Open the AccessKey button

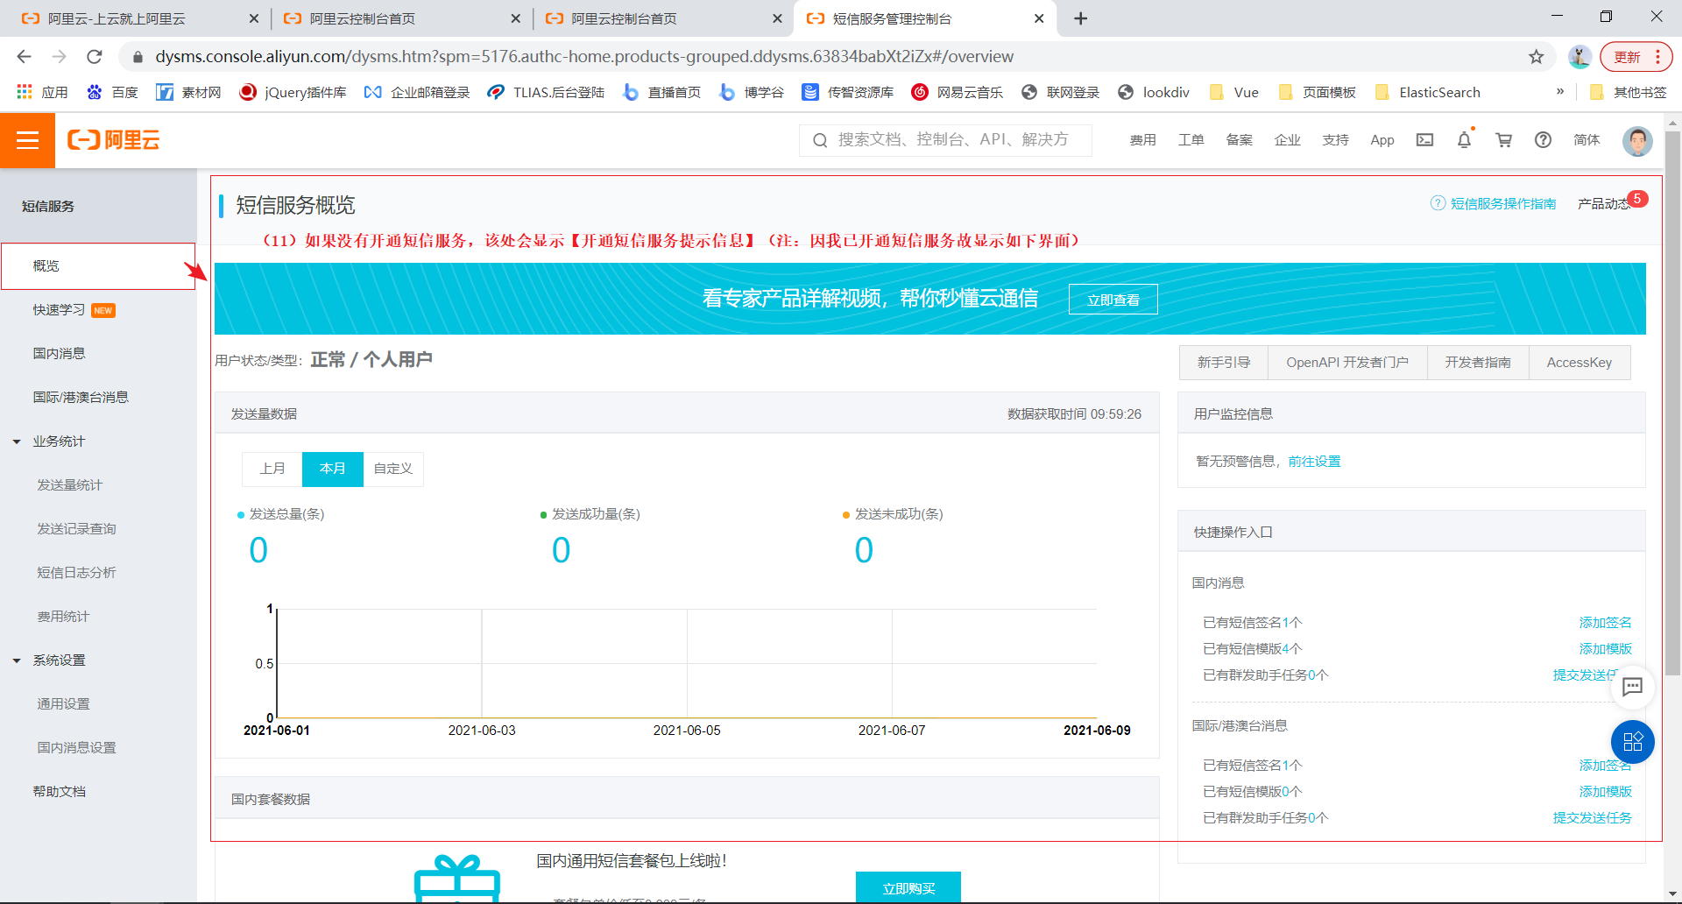pos(1579,363)
